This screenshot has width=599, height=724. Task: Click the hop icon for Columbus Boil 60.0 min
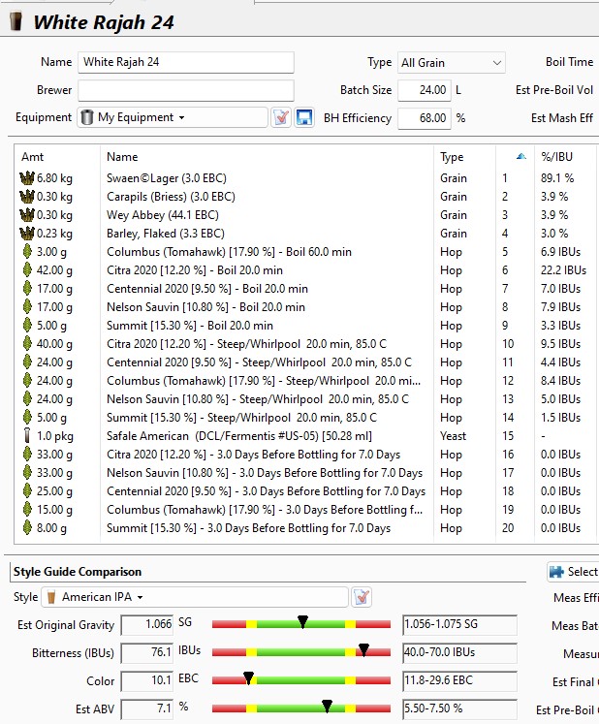point(26,252)
